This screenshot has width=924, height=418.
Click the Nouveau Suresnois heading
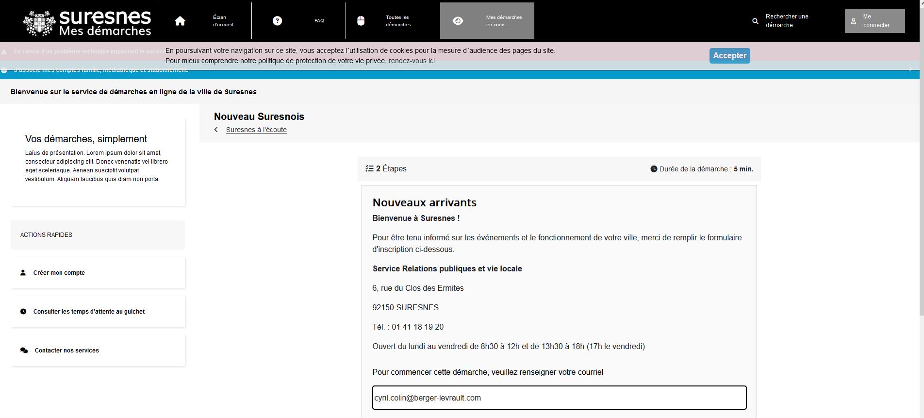click(x=259, y=117)
